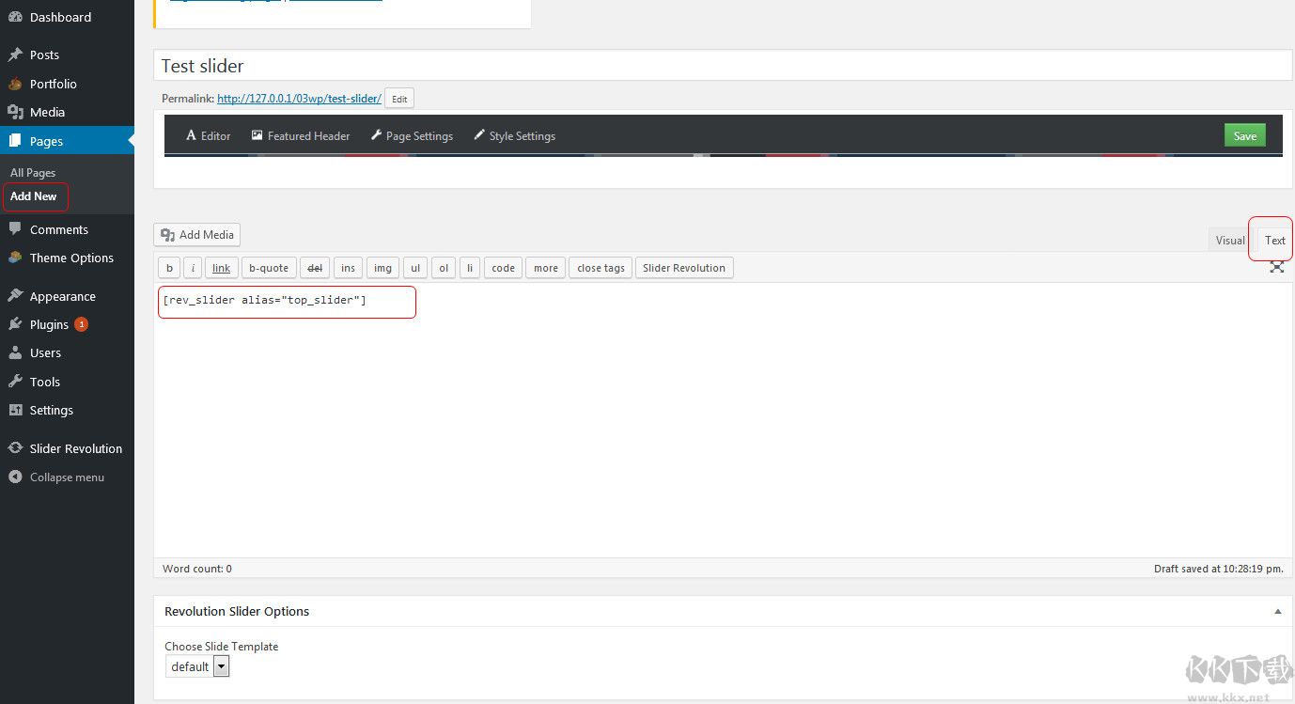Image resolution: width=1295 pixels, height=704 pixels.
Task: Click the Plugins update count badge
Action: click(81, 324)
